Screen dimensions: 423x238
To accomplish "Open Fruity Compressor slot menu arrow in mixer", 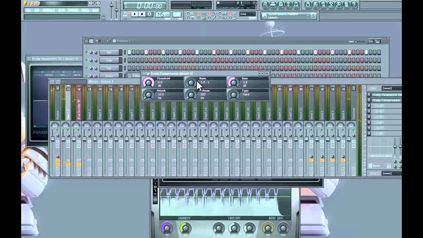I will pyautogui.click(x=369, y=100).
